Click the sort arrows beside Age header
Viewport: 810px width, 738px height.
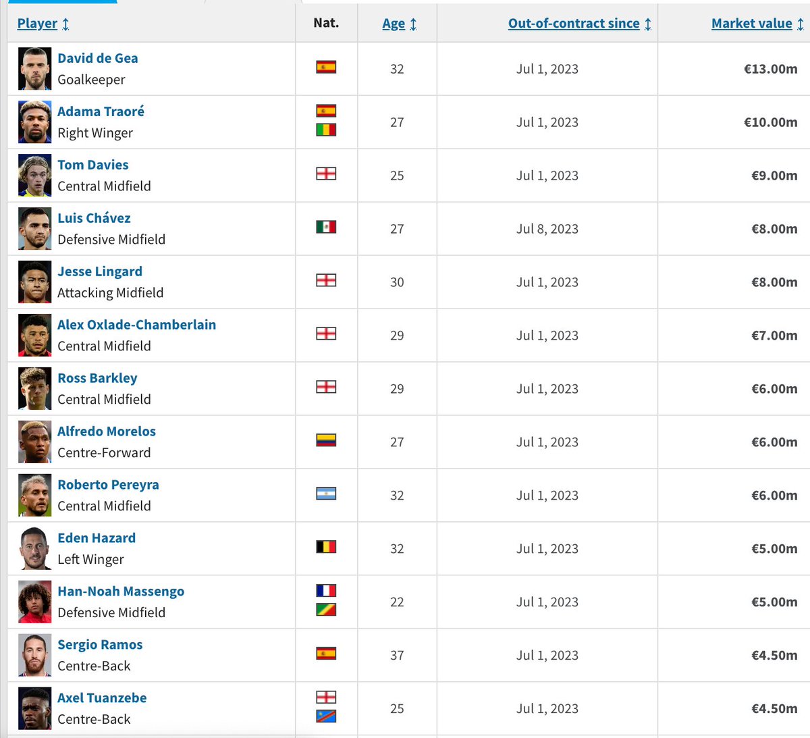(413, 24)
